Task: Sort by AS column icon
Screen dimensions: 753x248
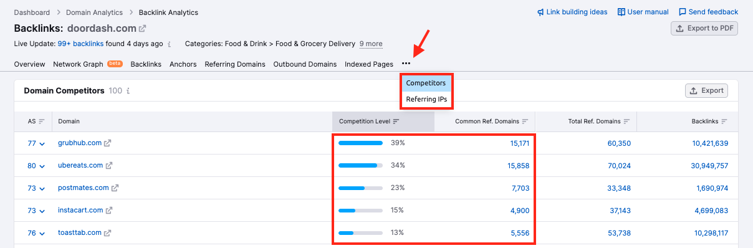Action: point(42,122)
